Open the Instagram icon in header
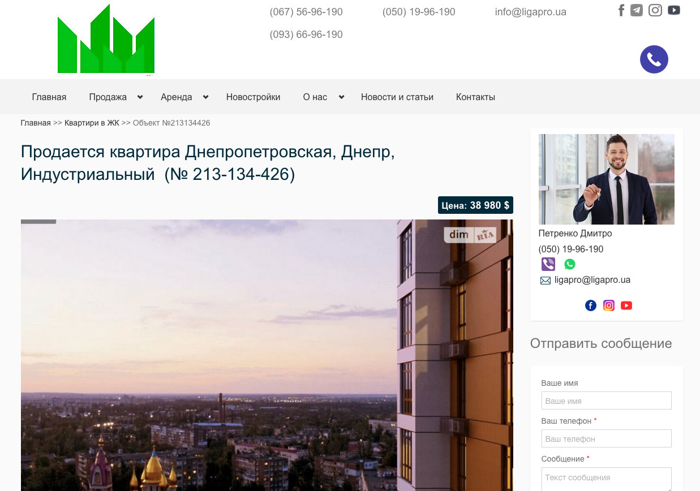Image resolution: width=700 pixels, height=491 pixels. (655, 10)
